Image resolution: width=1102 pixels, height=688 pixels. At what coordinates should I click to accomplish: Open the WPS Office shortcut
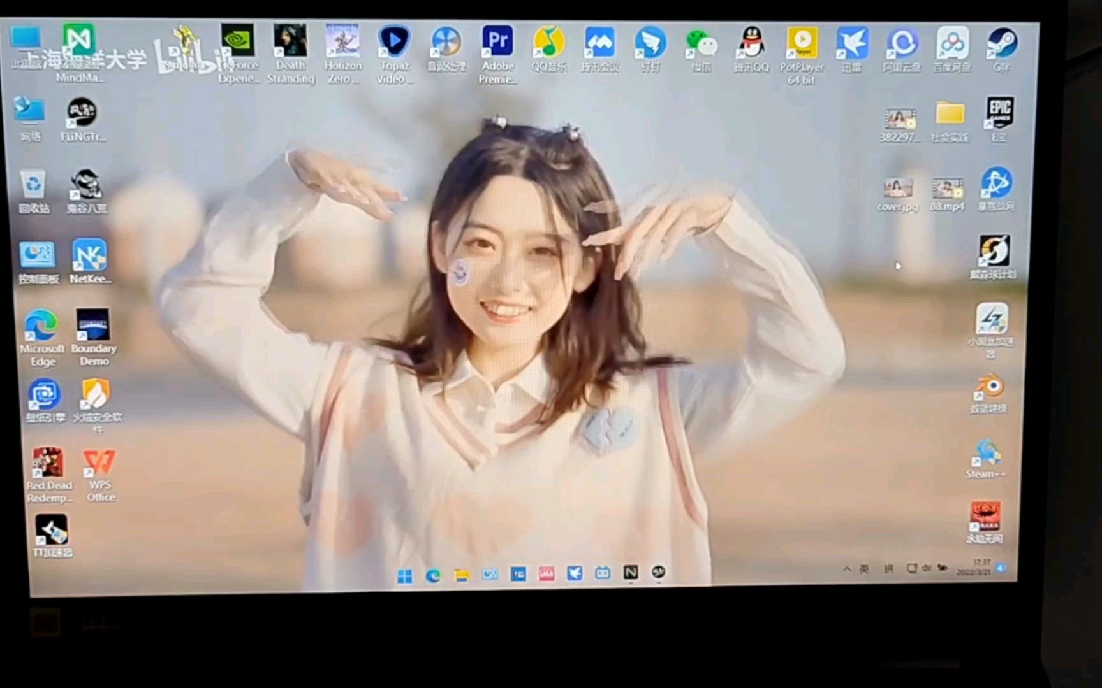tap(100, 475)
